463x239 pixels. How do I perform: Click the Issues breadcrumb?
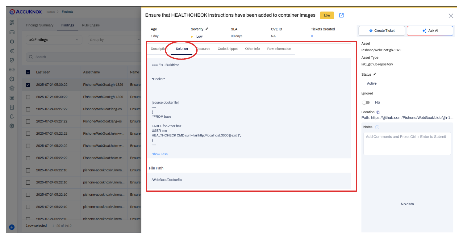pyautogui.click(x=51, y=12)
